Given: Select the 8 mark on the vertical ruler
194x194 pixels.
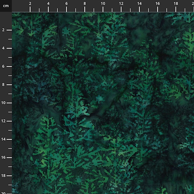Looking at the screenshot, I should 3,84.
